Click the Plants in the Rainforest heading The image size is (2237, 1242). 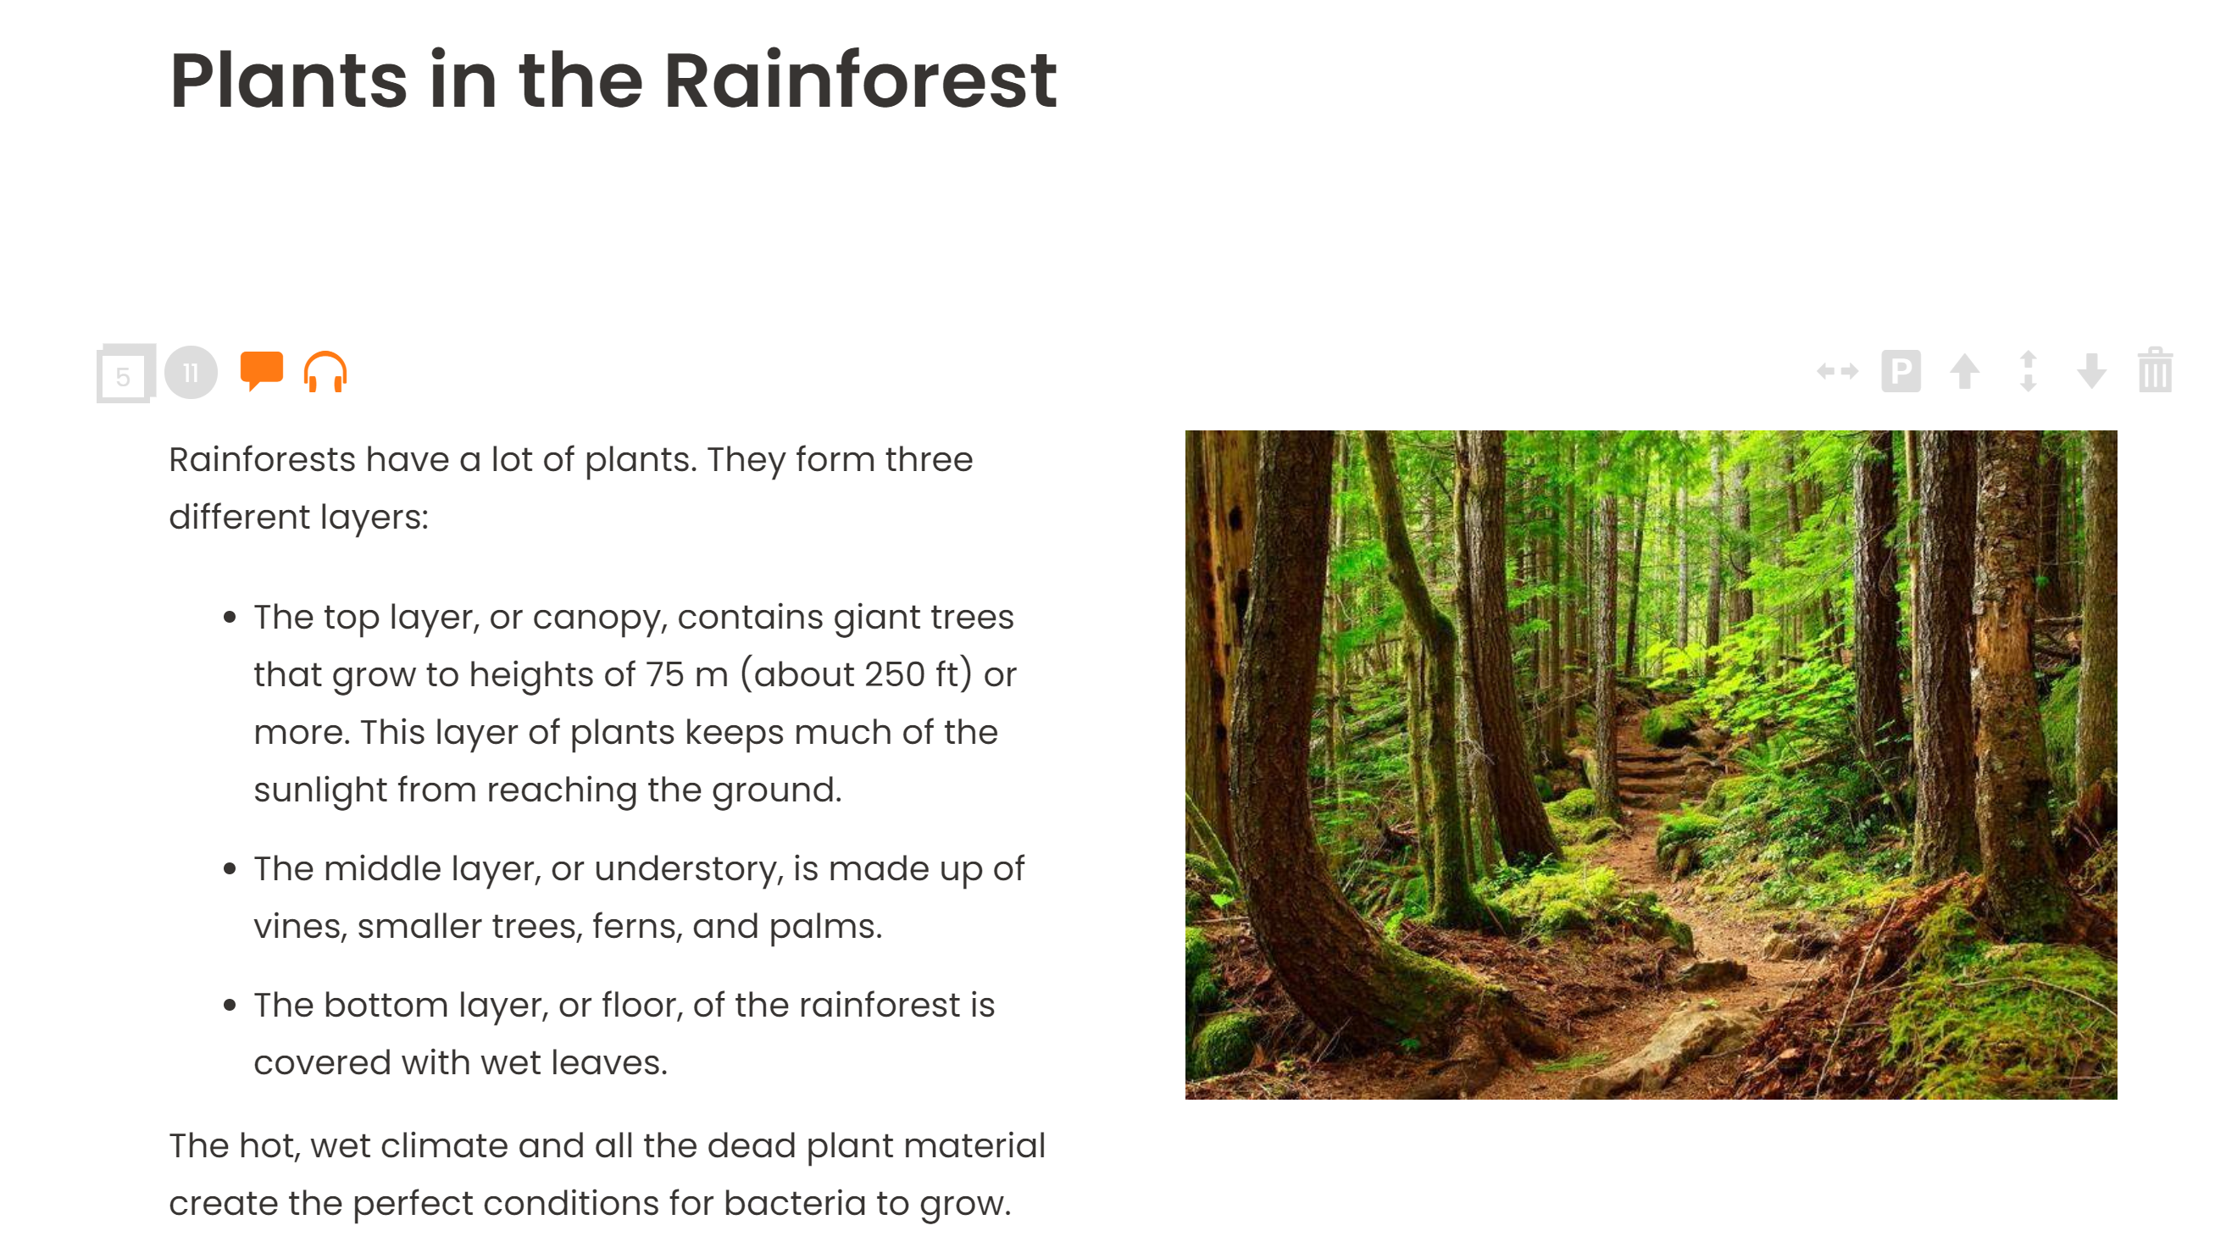click(x=613, y=80)
